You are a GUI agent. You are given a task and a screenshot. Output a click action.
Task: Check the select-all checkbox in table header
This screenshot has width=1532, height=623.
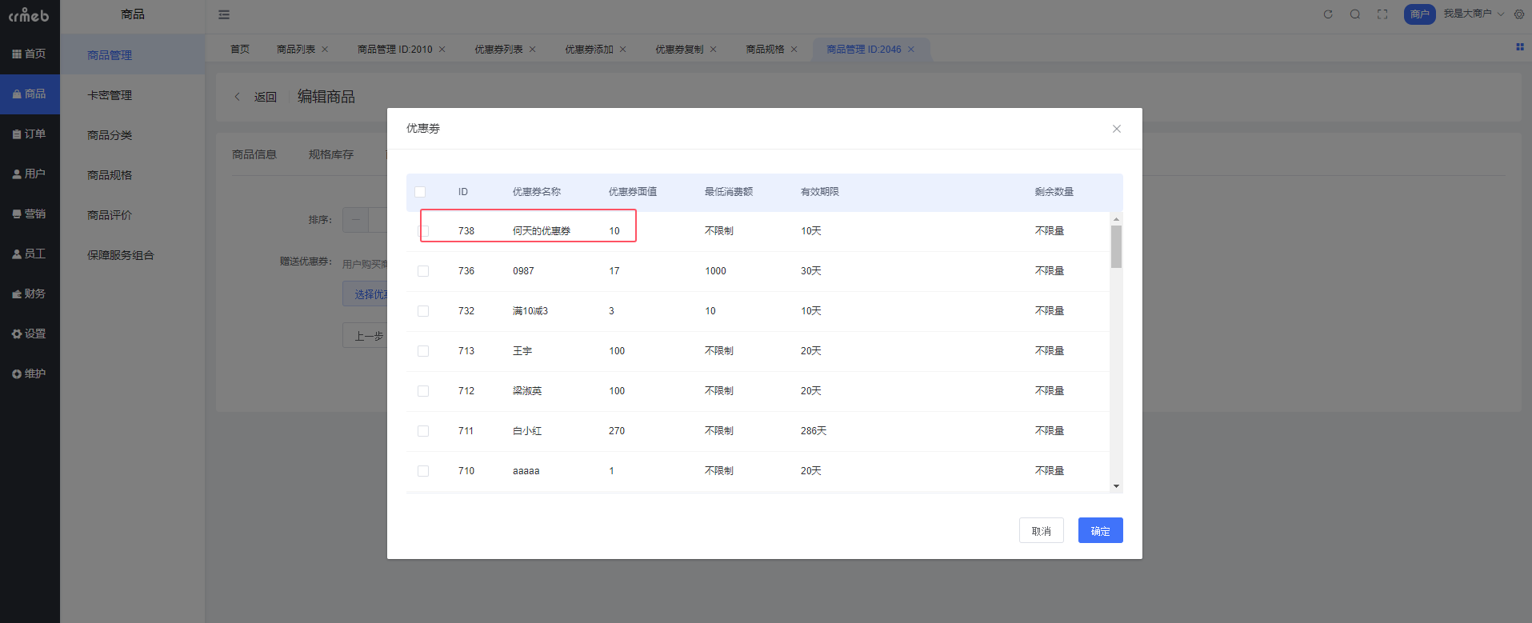pyautogui.click(x=420, y=192)
